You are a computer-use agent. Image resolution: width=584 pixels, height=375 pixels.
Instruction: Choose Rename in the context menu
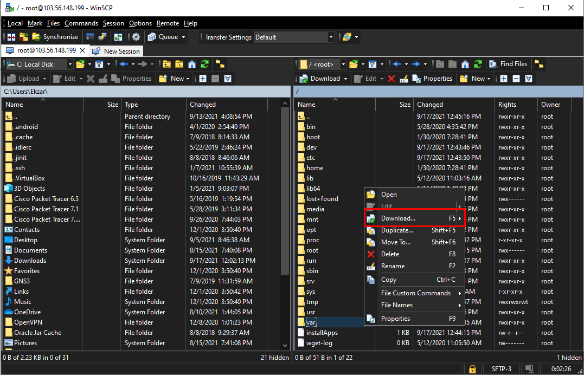[x=414, y=266]
